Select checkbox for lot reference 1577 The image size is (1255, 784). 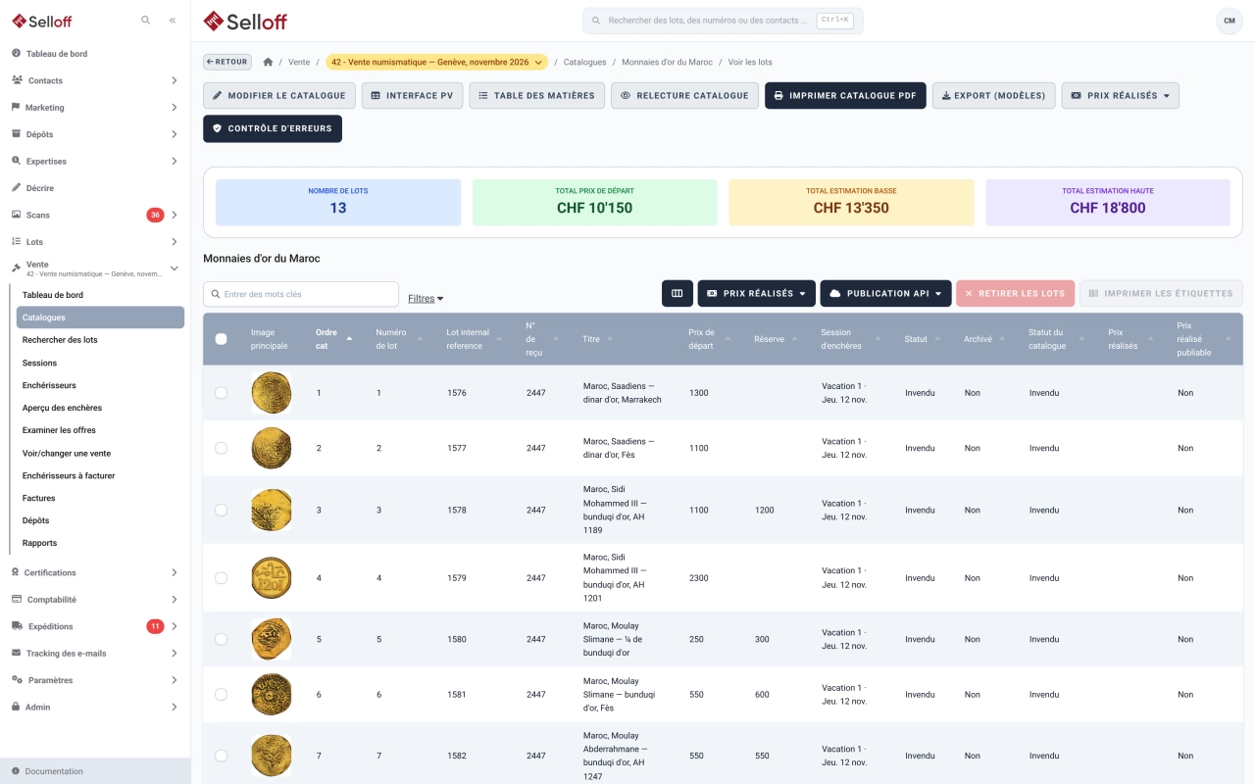[x=221, y=448]
